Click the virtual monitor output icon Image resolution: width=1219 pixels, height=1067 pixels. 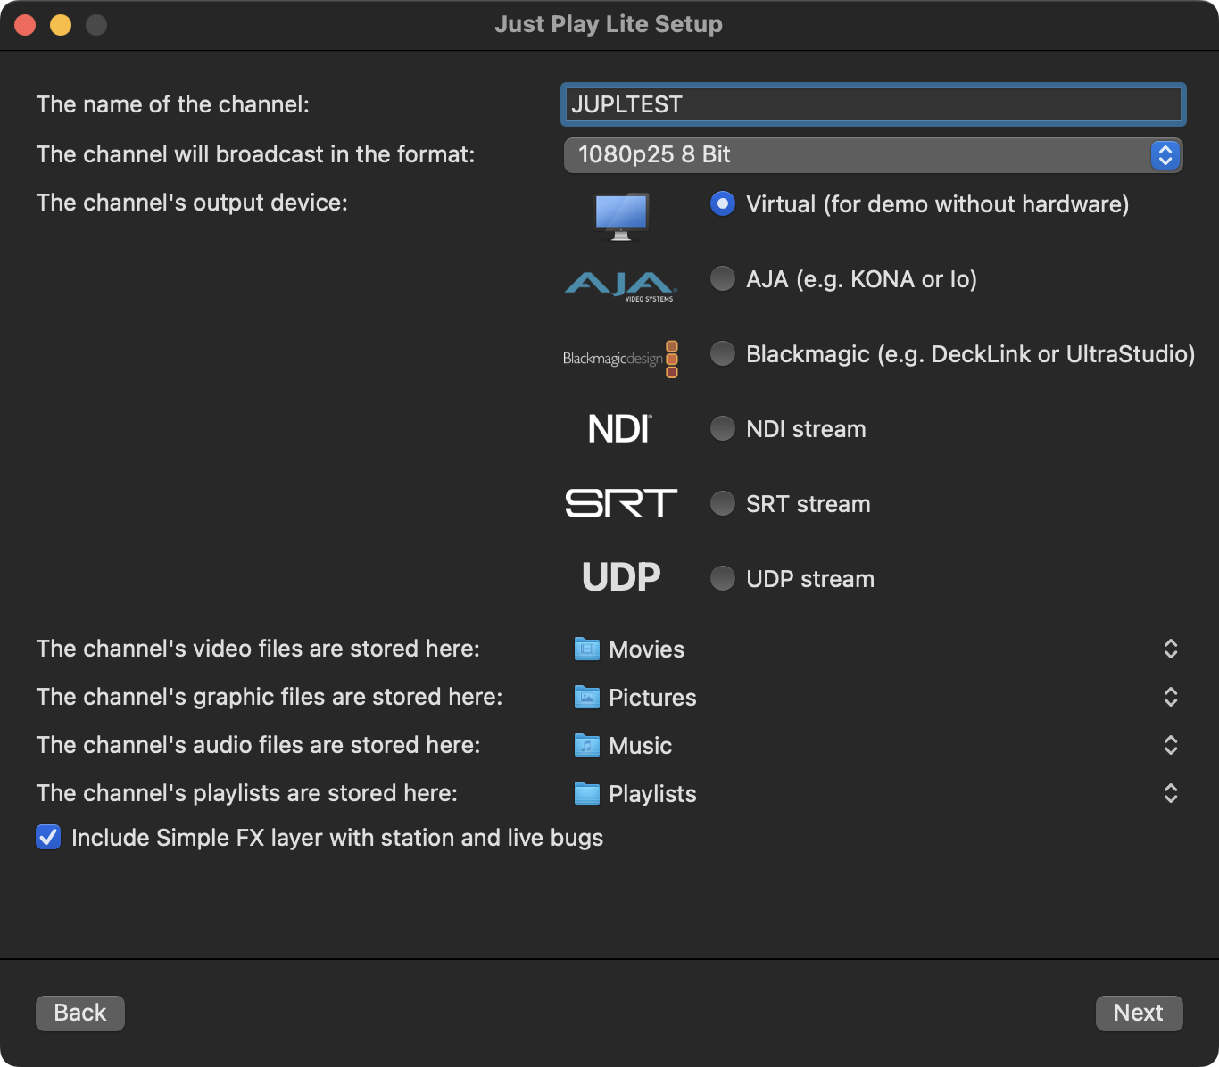click(x=621, y=216)
